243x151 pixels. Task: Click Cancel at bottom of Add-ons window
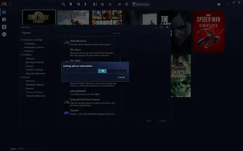click(163, 121)
